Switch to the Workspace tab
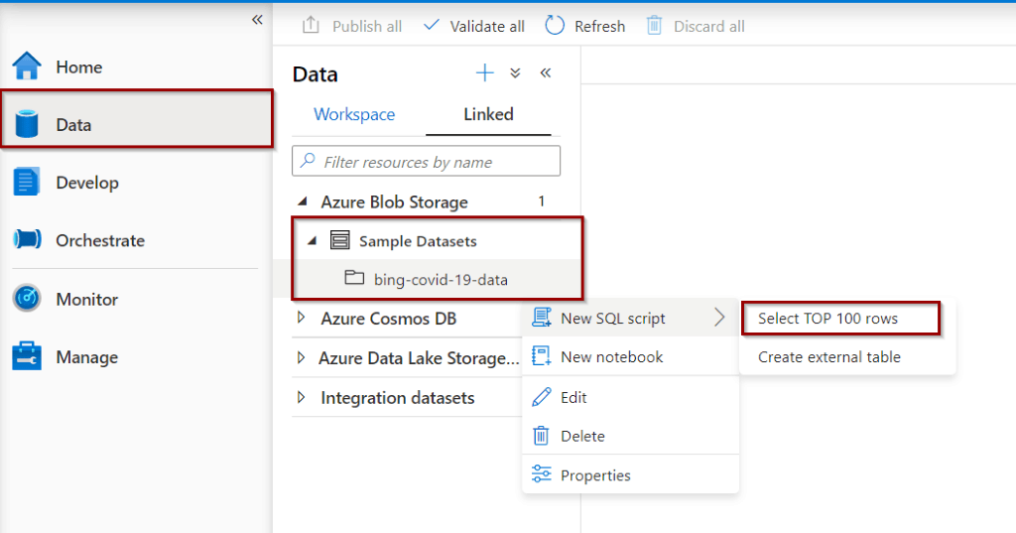This screenshot has height=533, width=1016. [354, 114]
